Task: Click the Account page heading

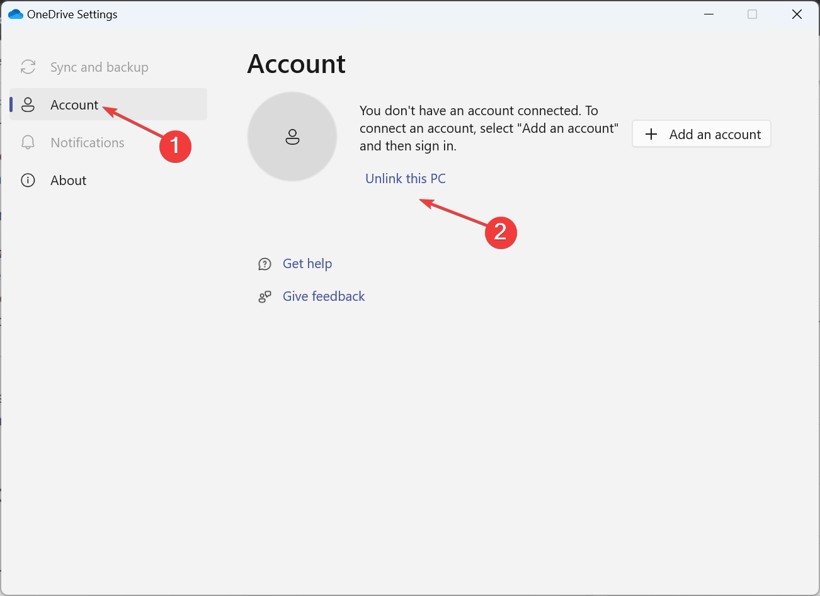Action: pyautogui.click(x=297, y=64)
